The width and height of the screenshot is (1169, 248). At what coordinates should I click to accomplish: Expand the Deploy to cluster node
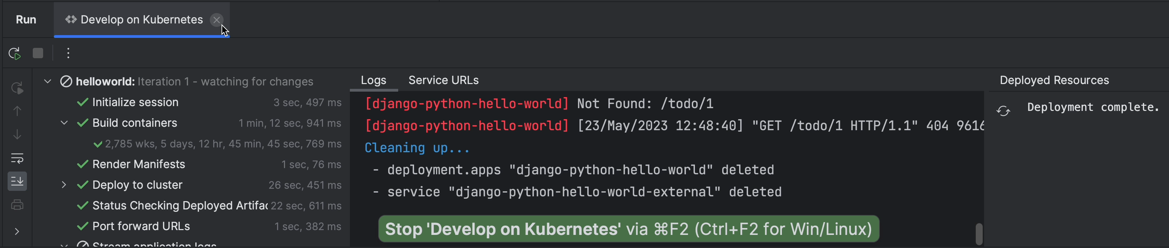[64, 185]
